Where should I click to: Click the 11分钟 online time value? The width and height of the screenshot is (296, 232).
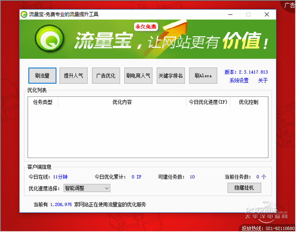(60, 177)
